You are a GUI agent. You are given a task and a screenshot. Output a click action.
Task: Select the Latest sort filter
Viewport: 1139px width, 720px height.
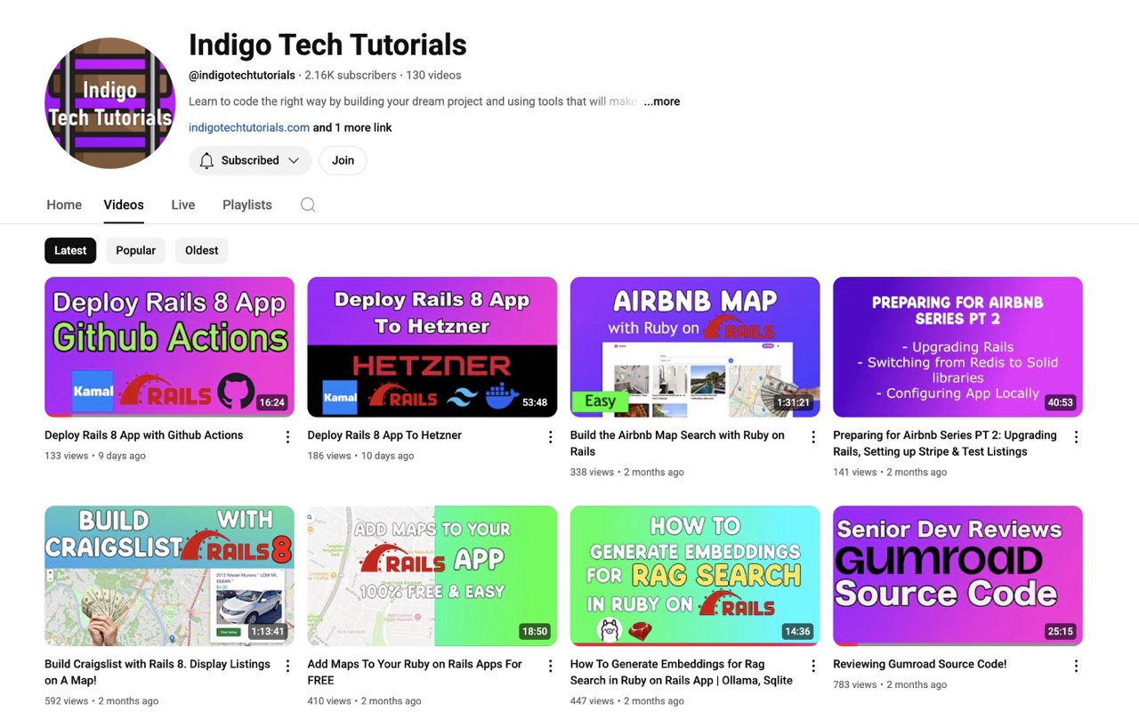pos(70,250)
